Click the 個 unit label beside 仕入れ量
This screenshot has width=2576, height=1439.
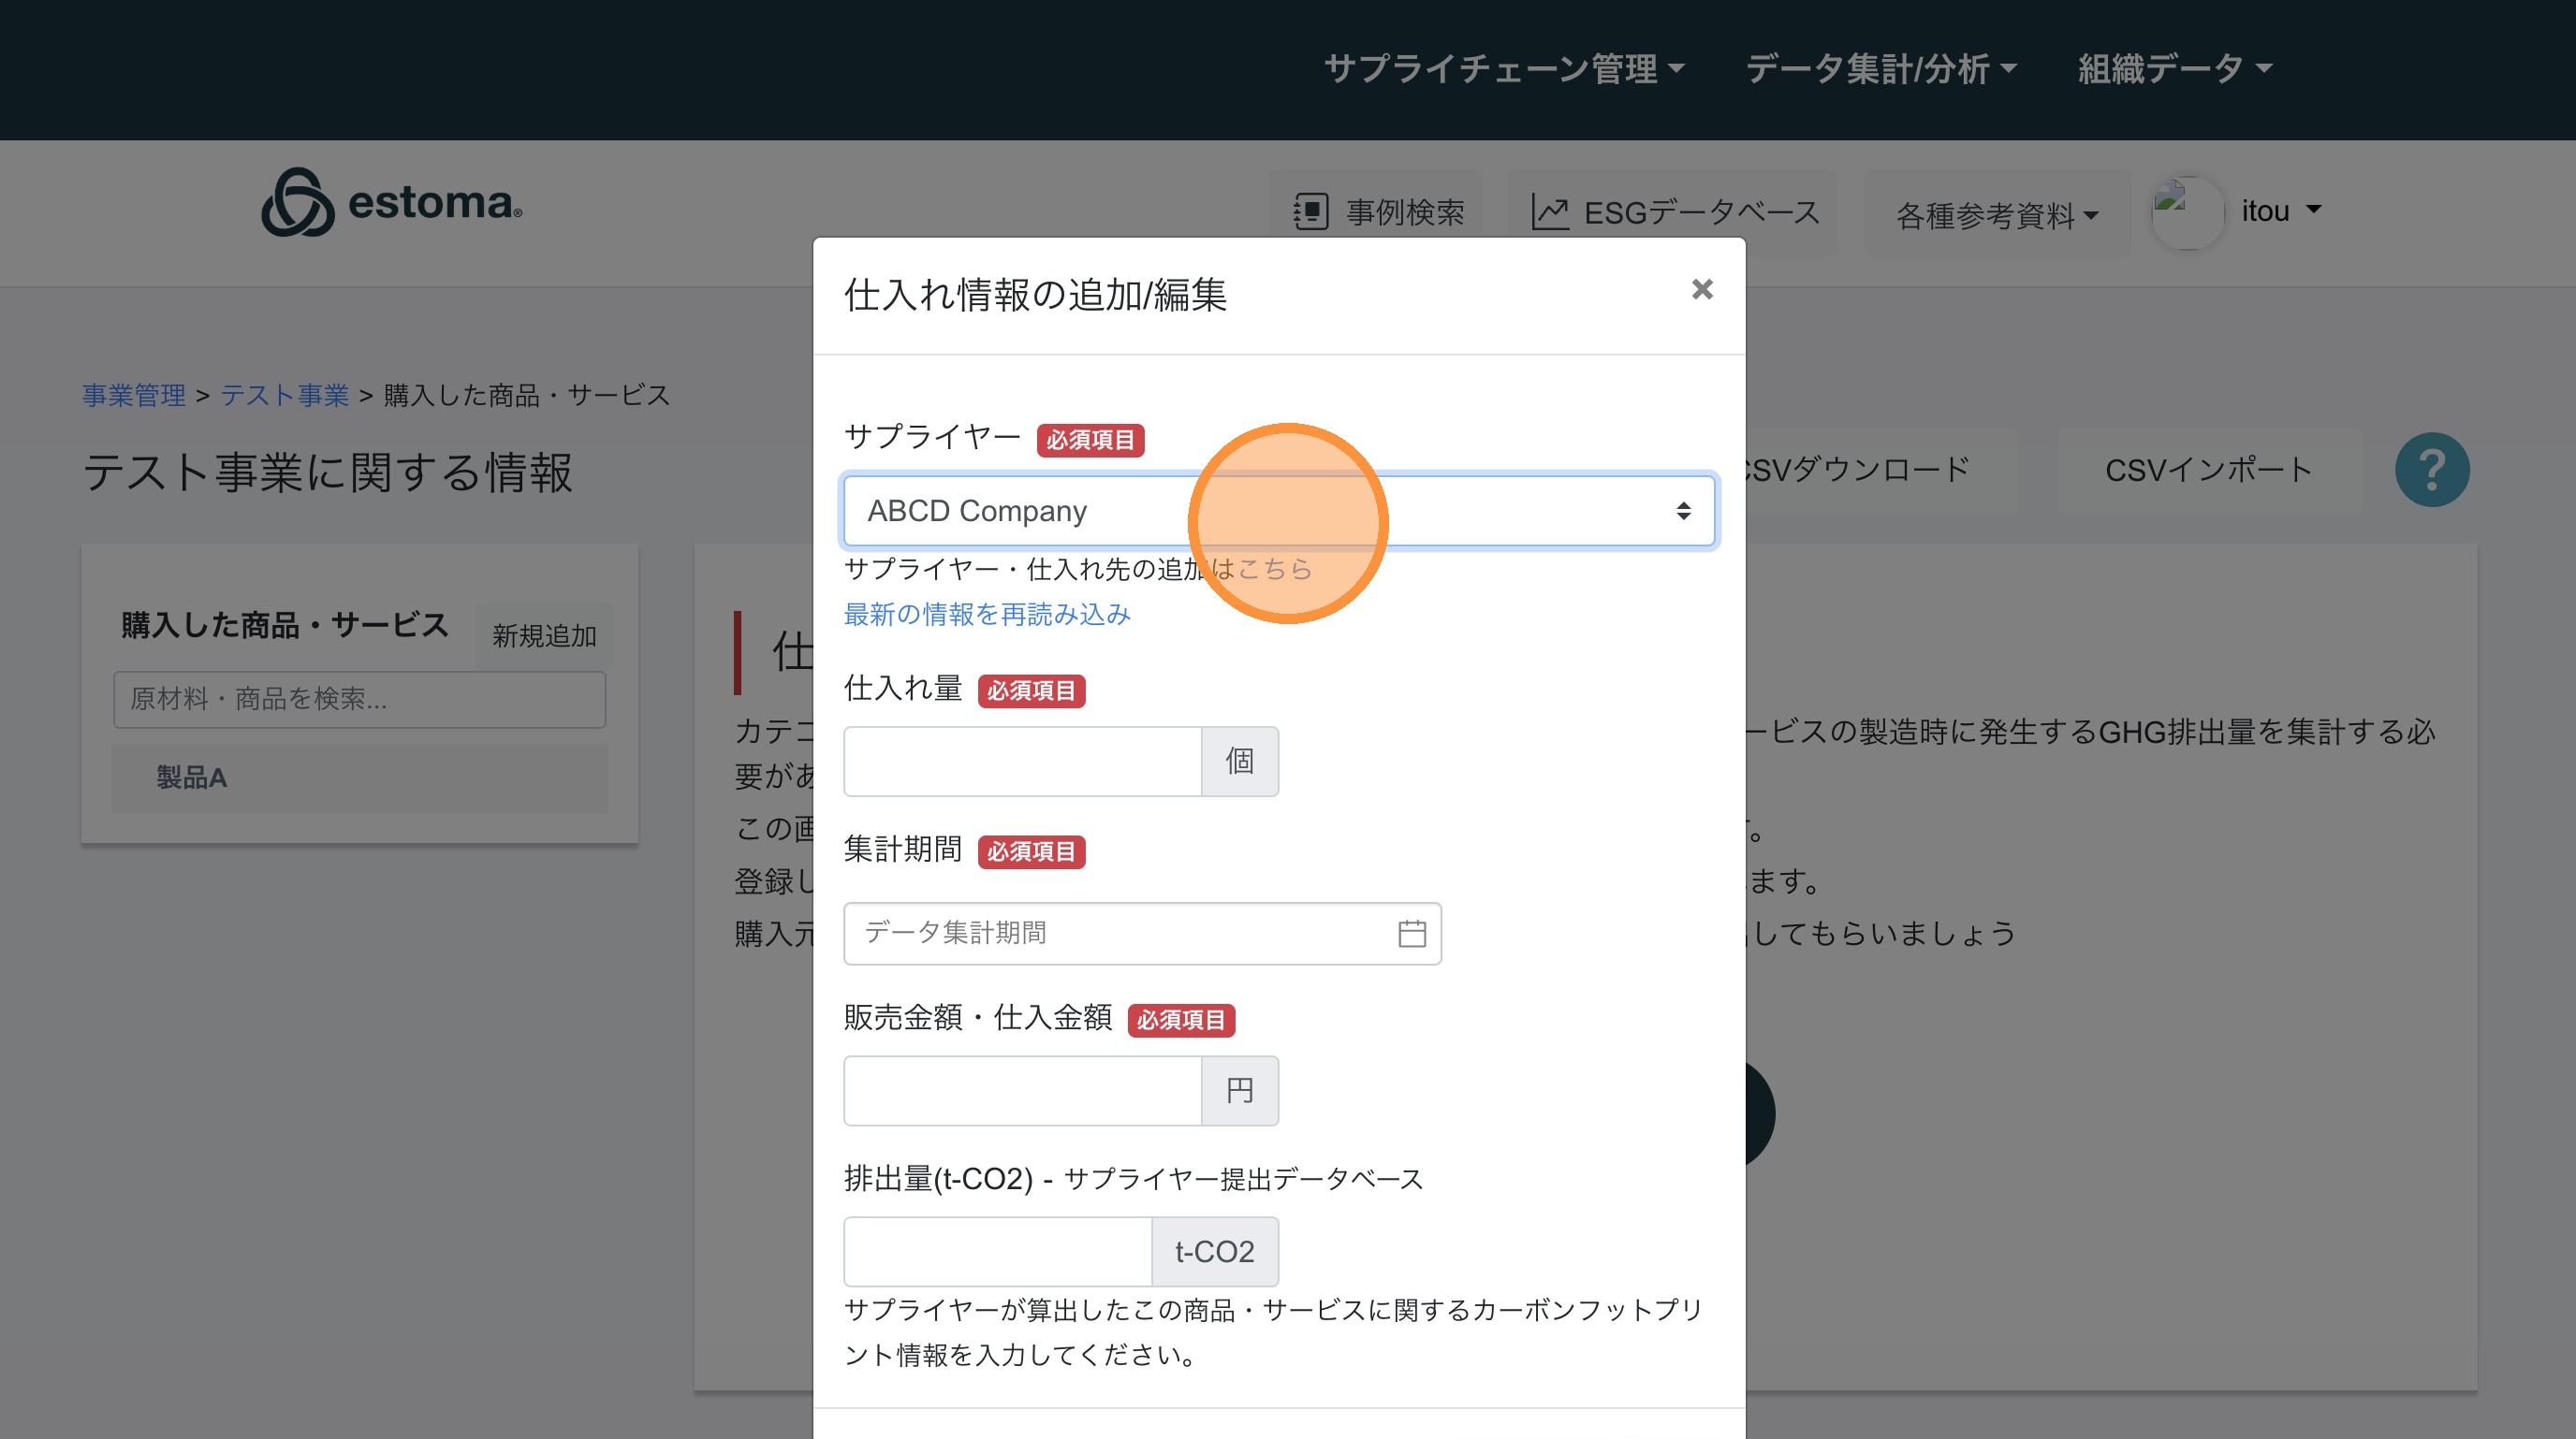1240,762
